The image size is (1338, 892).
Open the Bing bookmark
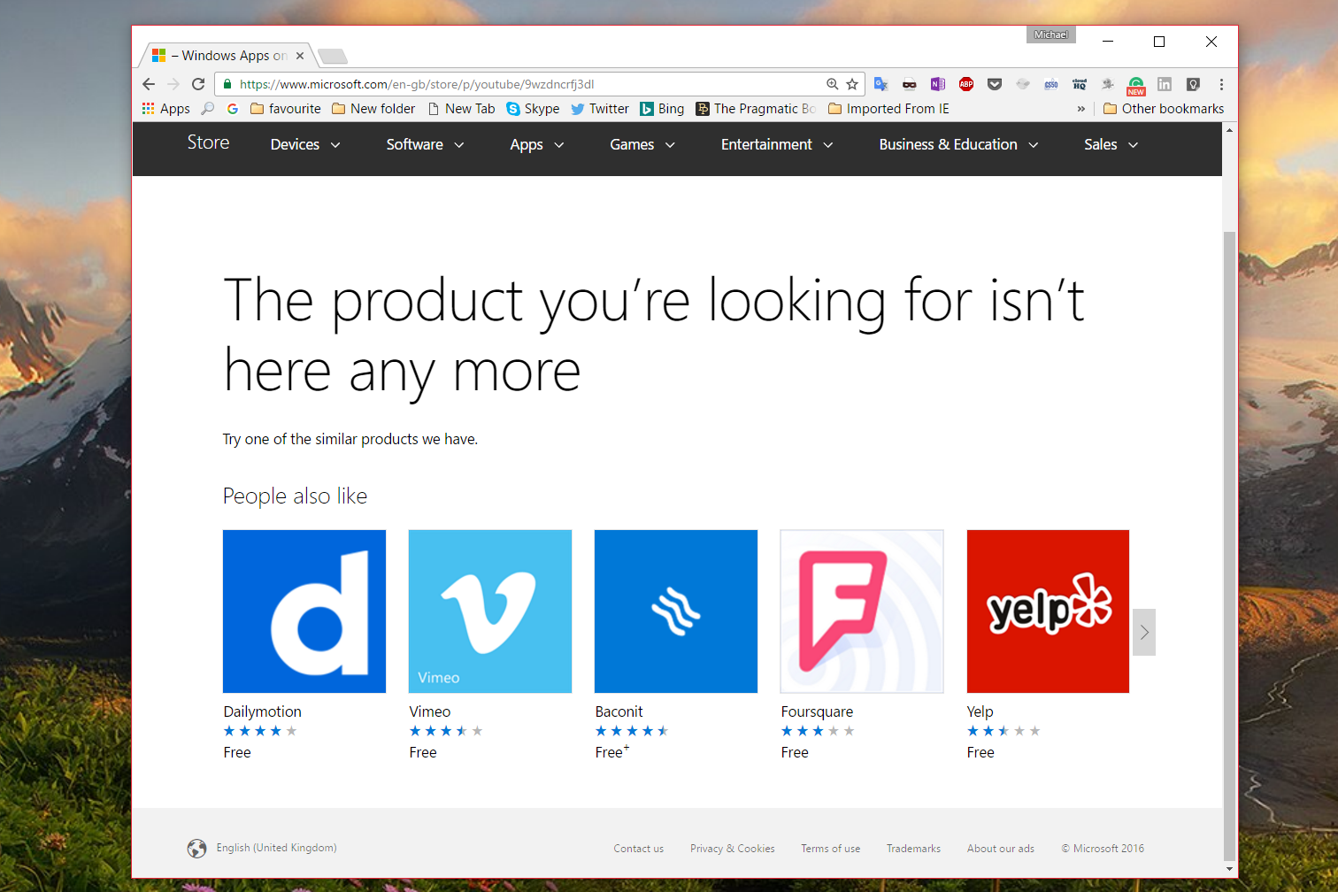pyautogui.click(x=662, y=109)
